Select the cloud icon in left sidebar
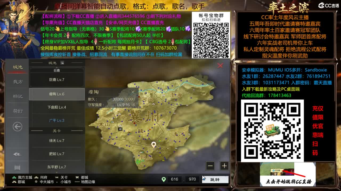Screen dimensions: 341x191 [17, 154]
